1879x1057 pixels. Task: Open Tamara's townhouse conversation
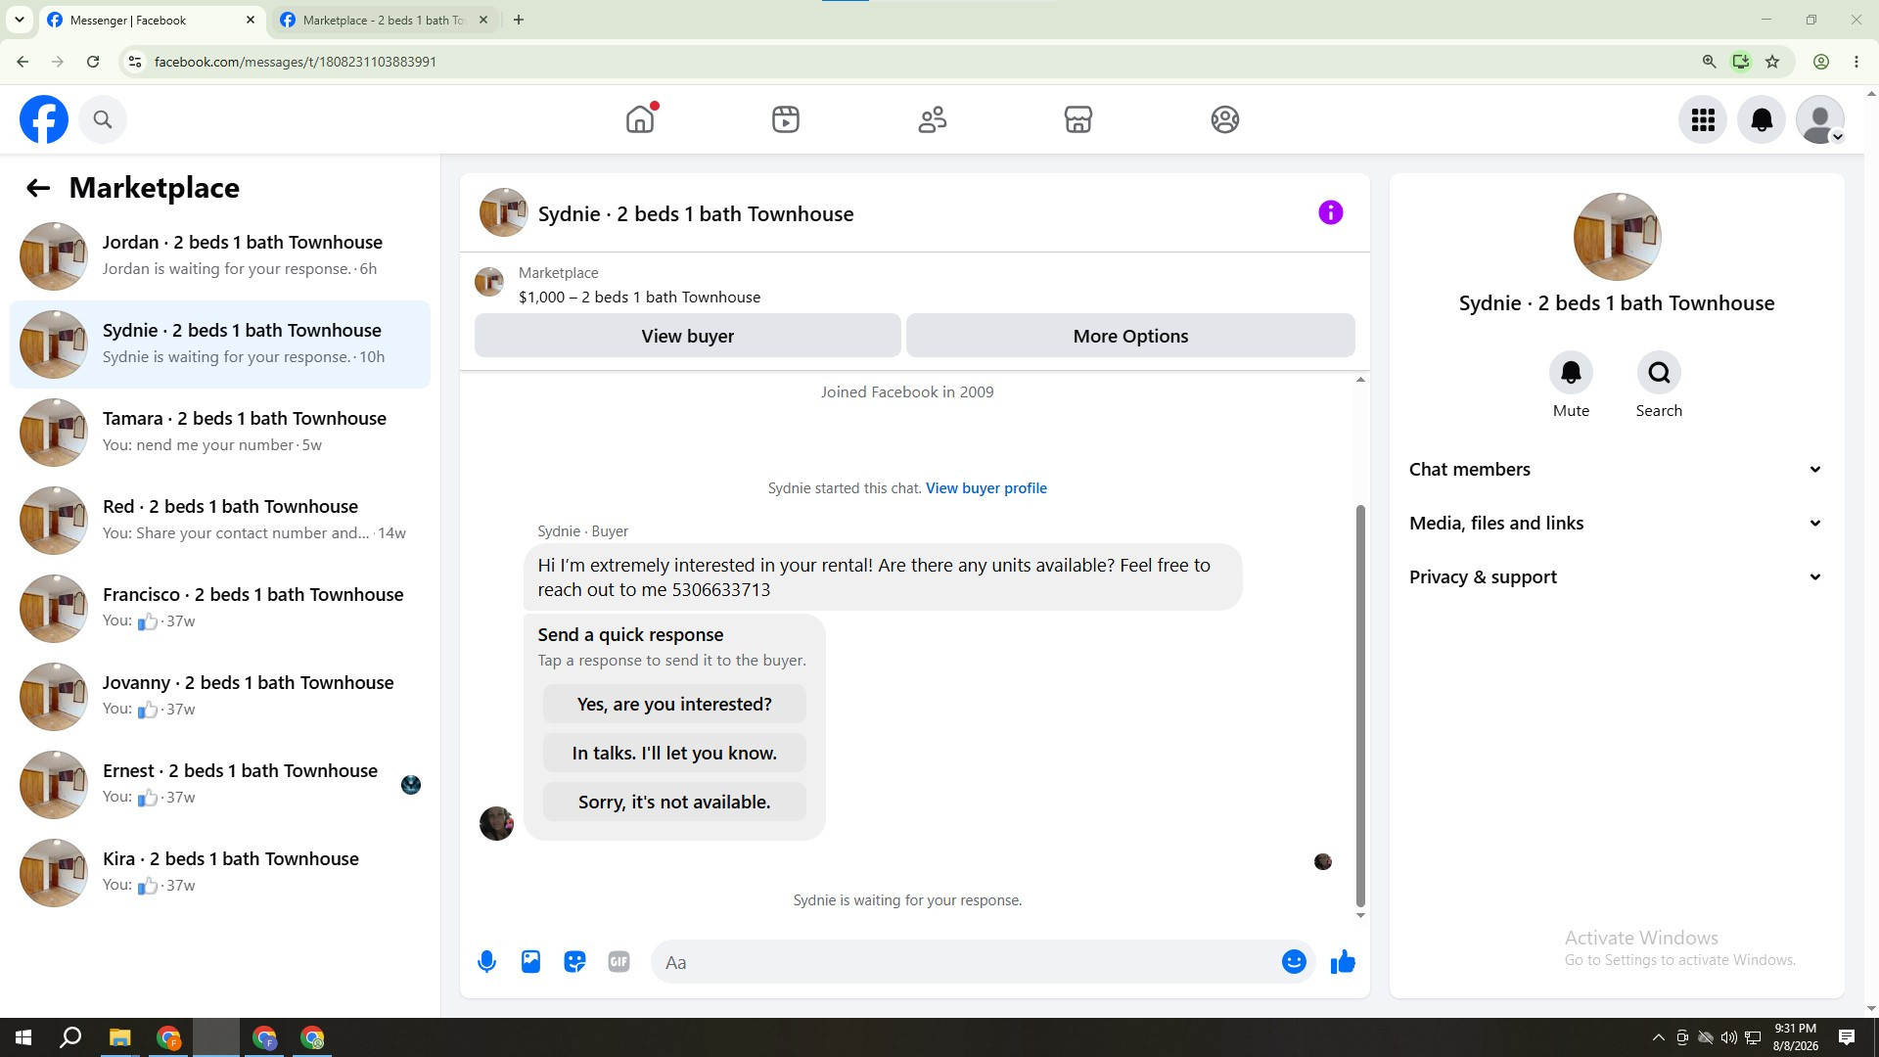(x=220, y=432)
